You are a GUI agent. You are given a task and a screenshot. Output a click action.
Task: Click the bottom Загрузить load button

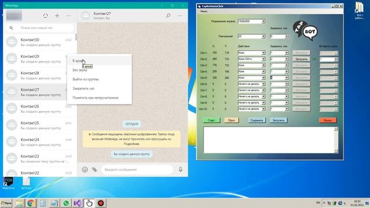(x=279, y=120)
